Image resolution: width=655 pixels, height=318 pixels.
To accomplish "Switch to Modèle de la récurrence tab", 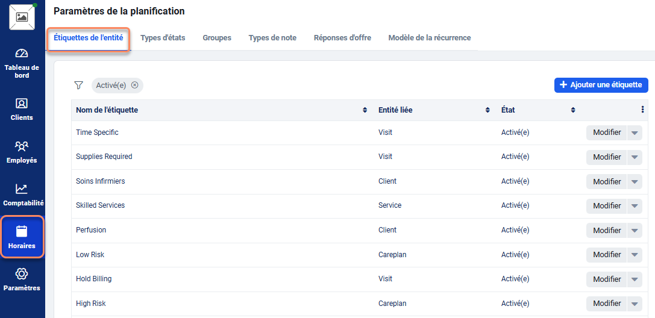I will pos(429,38).
